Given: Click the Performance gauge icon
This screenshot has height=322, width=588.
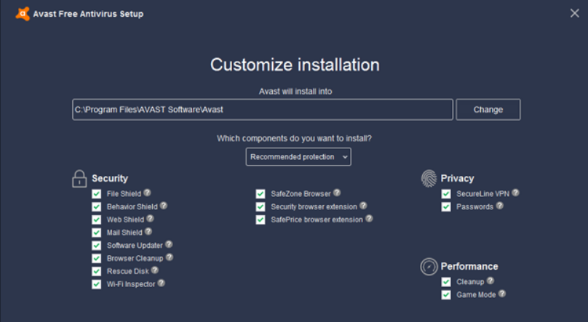Looking at the screenshot, I should [x=429, y=267].
